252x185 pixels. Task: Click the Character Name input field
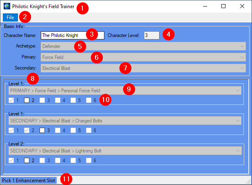pyautogui.click(x=73, y=35)
